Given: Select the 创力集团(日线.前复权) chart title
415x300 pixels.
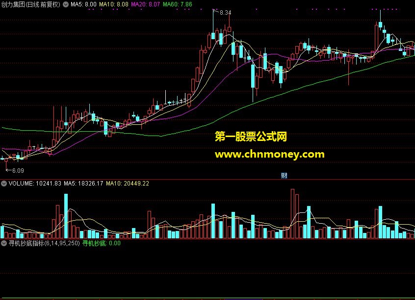Looking at the screenshot, I should 31,4.
